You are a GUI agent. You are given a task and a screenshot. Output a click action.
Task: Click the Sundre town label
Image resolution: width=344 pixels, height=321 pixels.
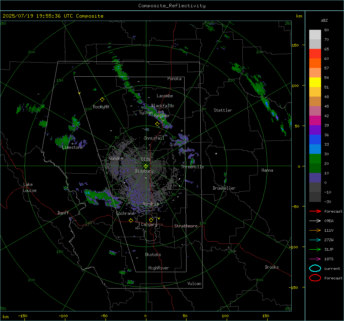[x=116, y=158]
